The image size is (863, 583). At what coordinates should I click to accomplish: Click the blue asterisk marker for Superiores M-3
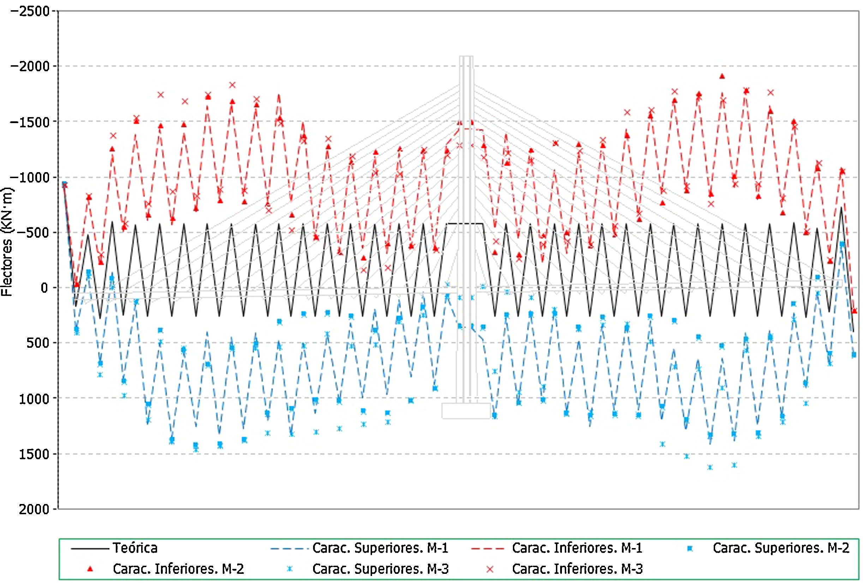[290, 569]
